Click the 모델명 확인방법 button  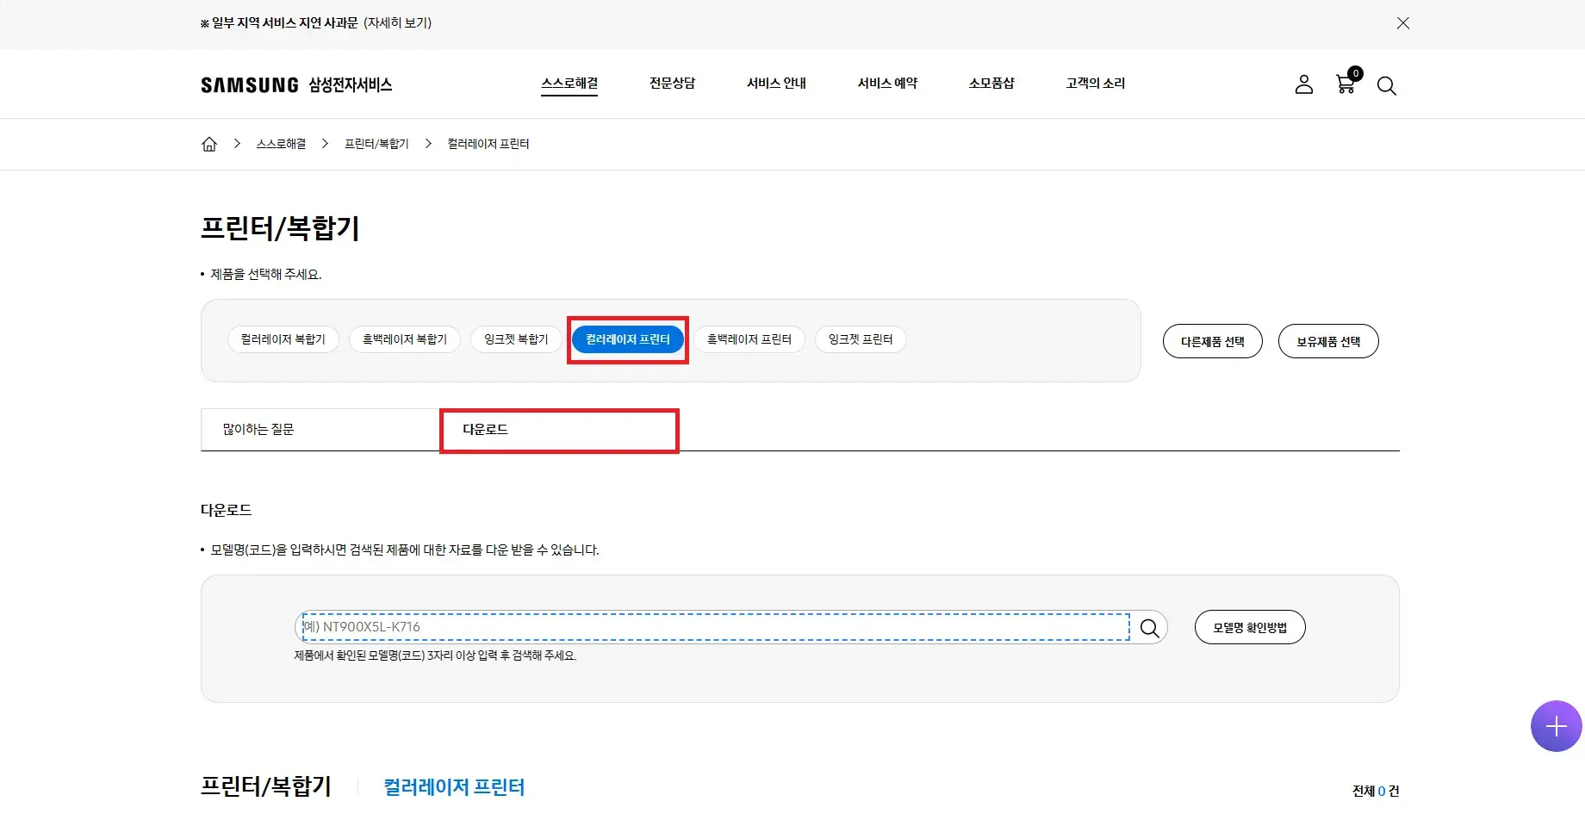(1249, 627)
